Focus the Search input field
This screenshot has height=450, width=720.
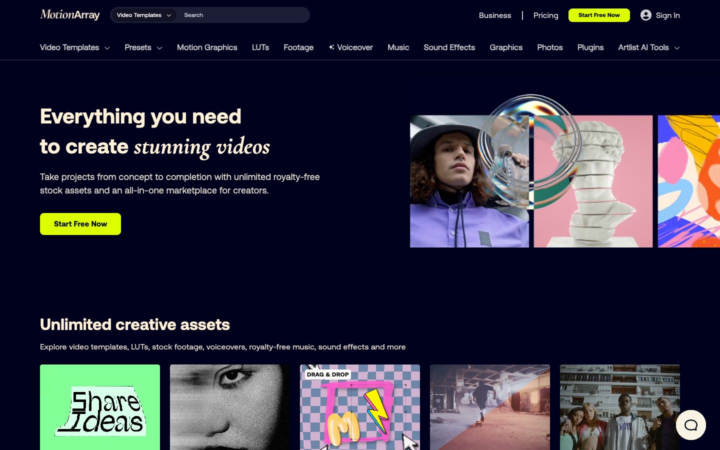point(244,15)
